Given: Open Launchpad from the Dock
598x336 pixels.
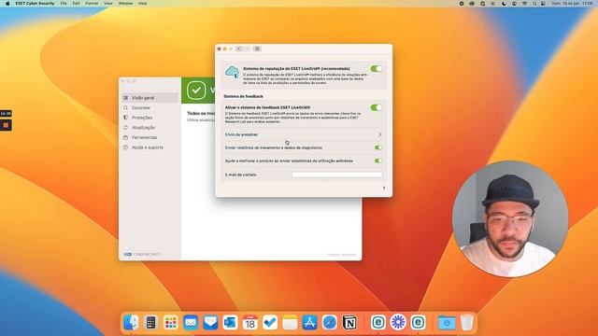Looking at the screenshot, I should tap(171, 323).
